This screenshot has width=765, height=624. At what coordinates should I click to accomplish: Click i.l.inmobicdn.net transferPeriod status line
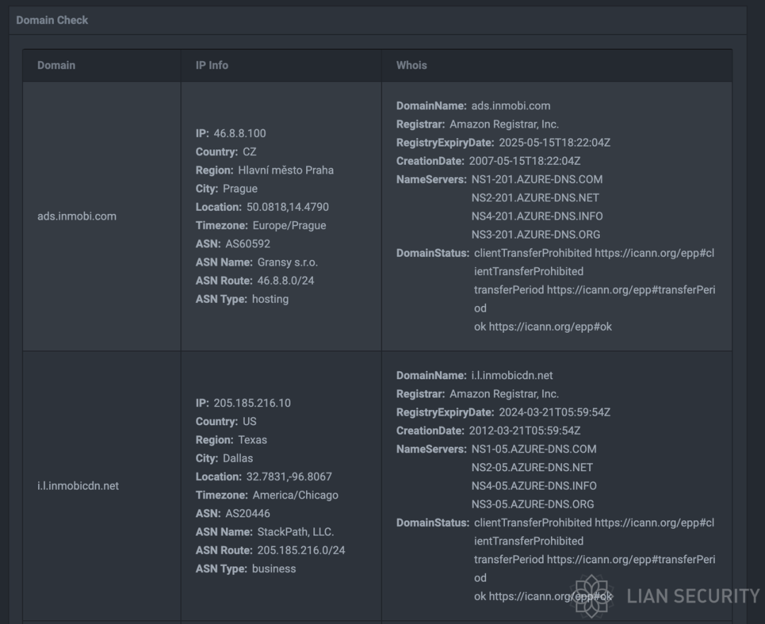[x=595, y=569]
